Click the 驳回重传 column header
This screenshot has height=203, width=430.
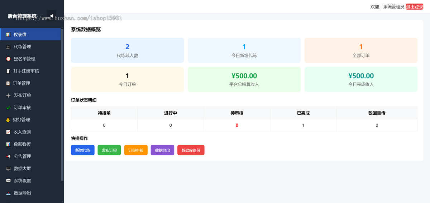click(377, 113)
